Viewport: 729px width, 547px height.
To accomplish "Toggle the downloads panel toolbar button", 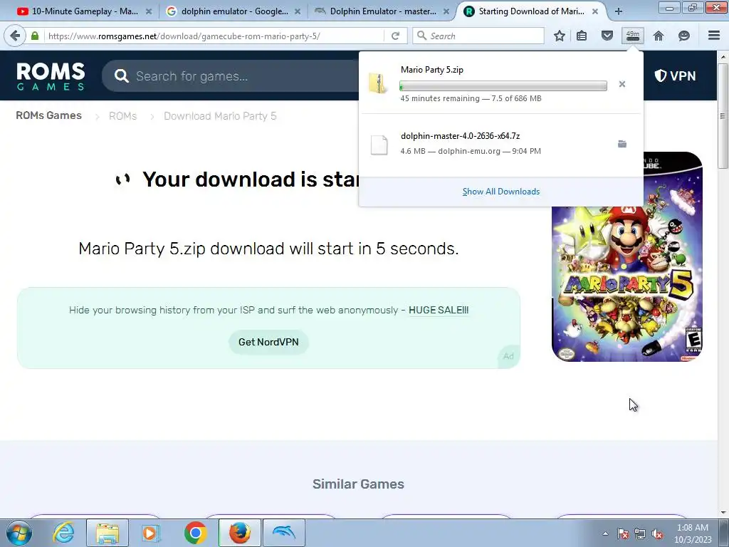I will click(x=633, y=36).
